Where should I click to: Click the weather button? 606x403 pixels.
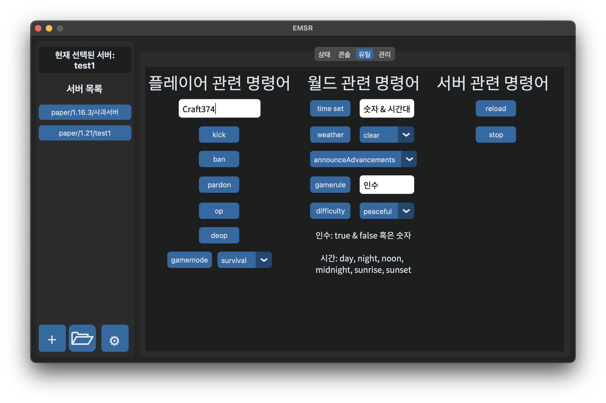pos(330,135)
